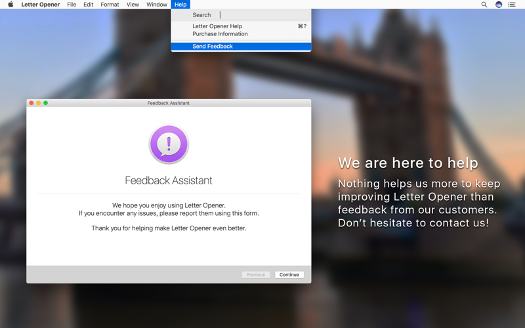The width and height of the screenshot is (525, 328).
Task: Click the Feedback Assistant window title bar text
Action: click(169, 103)
